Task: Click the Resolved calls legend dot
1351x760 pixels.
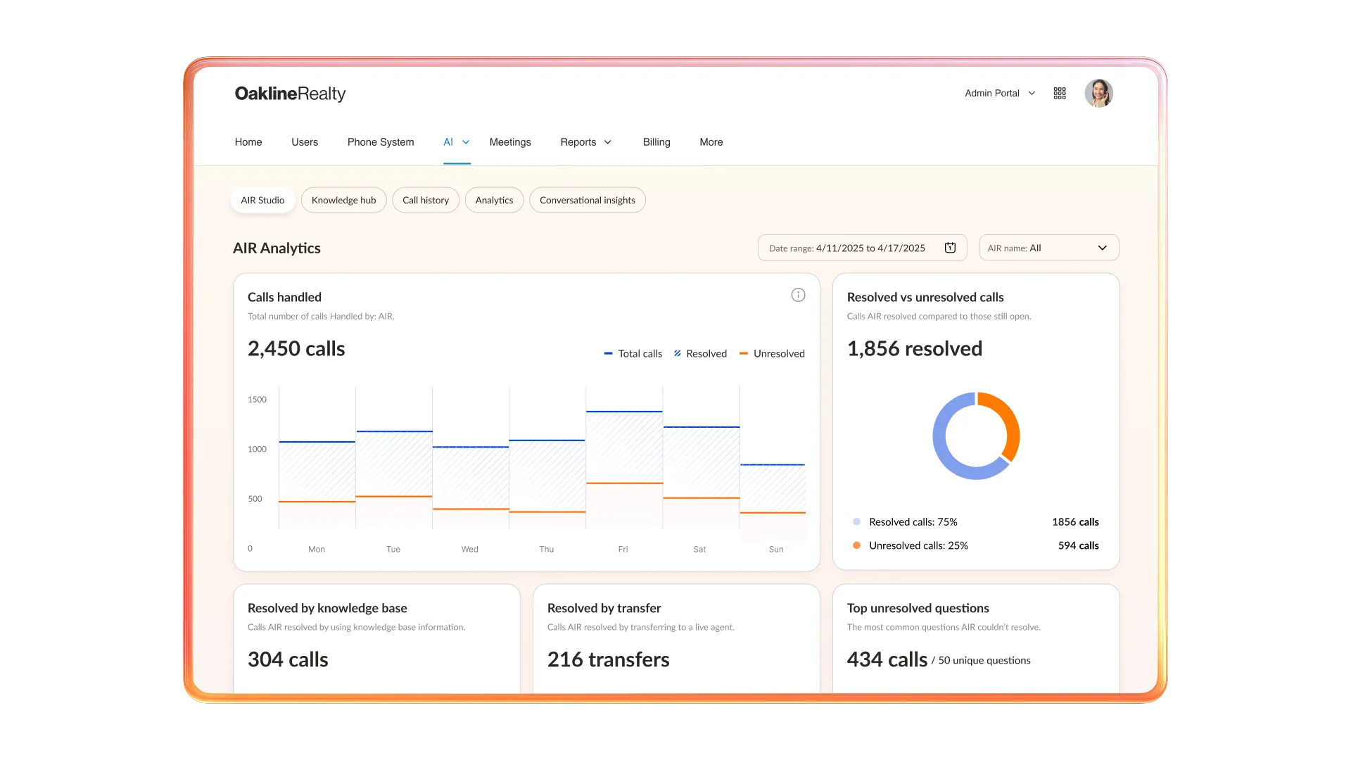Action: pyautogui.click(x=856, y=521)
